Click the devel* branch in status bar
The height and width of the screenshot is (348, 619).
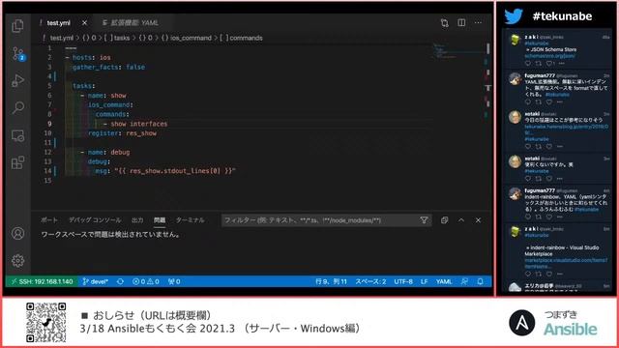(x=95, y=281)
